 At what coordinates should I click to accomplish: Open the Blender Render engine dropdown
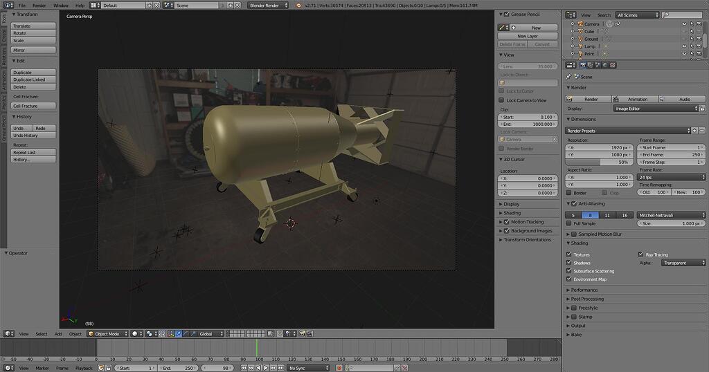pos(268,6)
